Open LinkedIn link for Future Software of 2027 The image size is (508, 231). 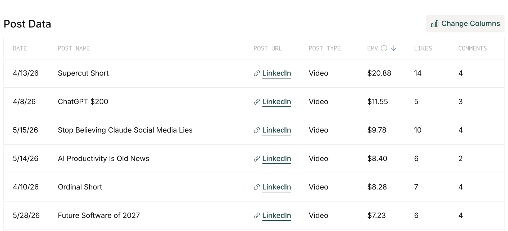coord(276,216)
